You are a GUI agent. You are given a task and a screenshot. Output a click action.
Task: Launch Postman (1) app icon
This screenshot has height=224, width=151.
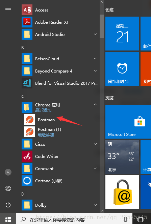click(30, 132)
